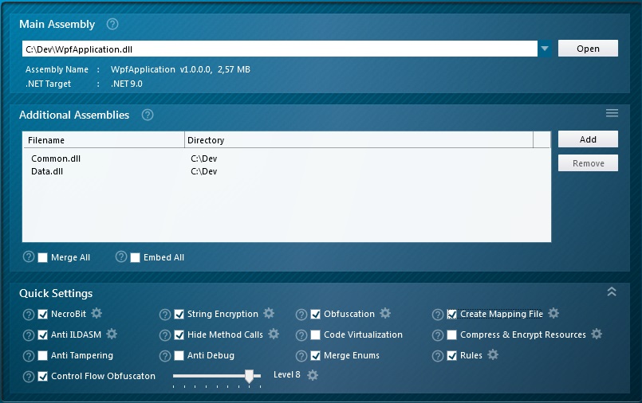Screen dimensions: 642x403
Task: Open the Additional Assemblies hamburger menu
Action: [612, 114]
